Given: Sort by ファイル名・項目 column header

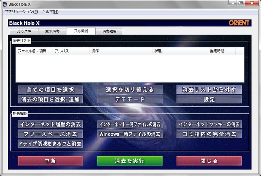Looking at the screenshot, I should pos(34,51).
